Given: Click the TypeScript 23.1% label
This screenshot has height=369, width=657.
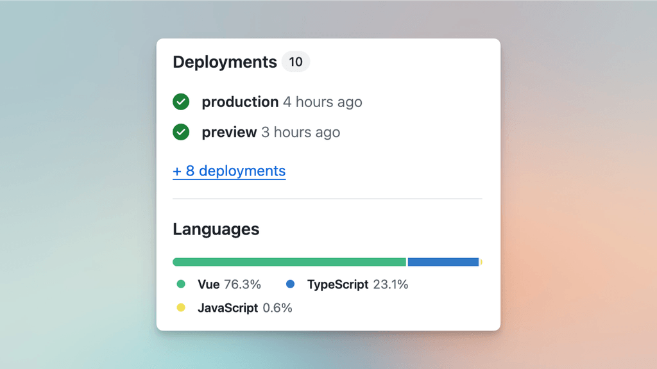Looking at the screenshot, I should coord(358,284).
